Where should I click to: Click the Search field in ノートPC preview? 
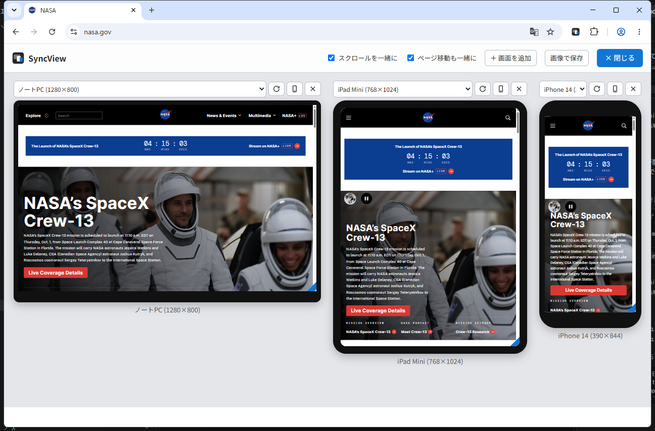click(x=79, y=116)
